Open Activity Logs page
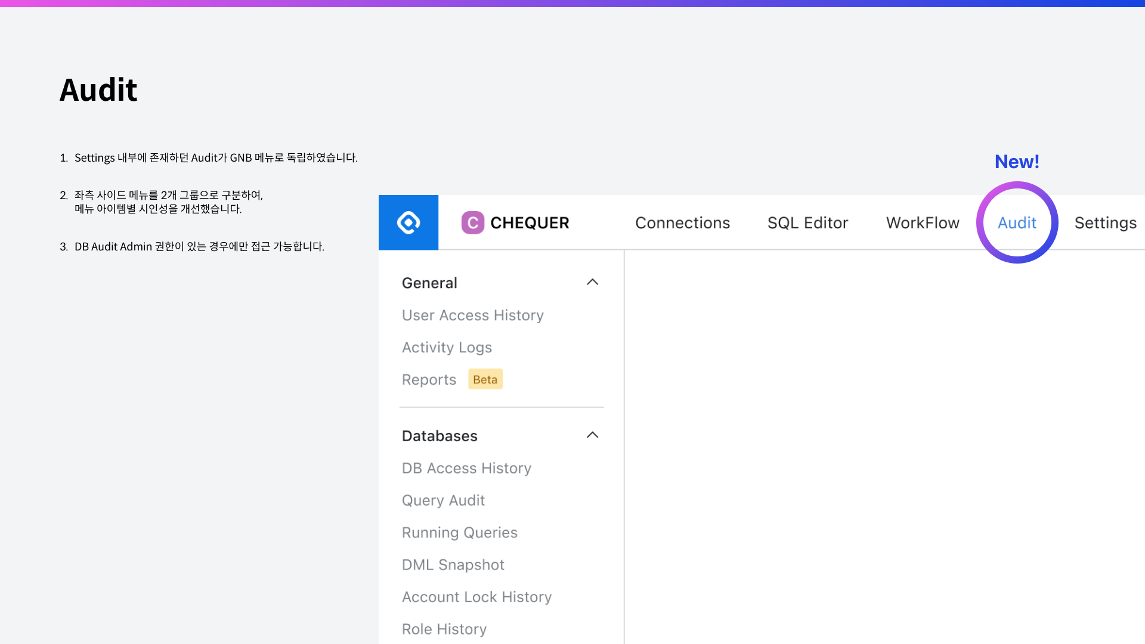The image size is (1145, 644). click(x=447, y=347)
